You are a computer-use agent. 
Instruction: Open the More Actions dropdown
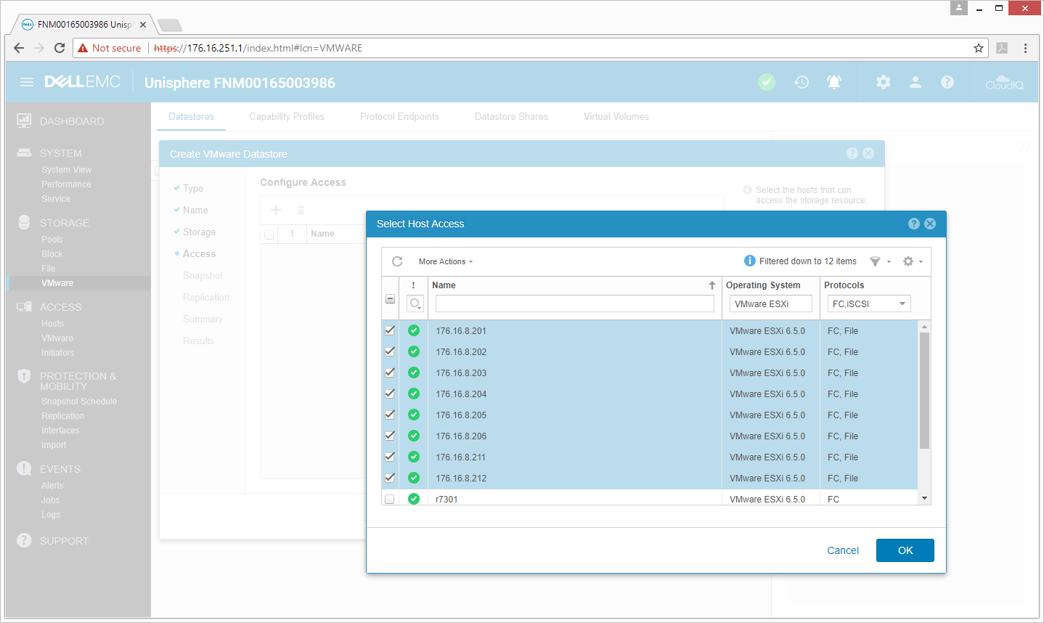pos(446,261)
